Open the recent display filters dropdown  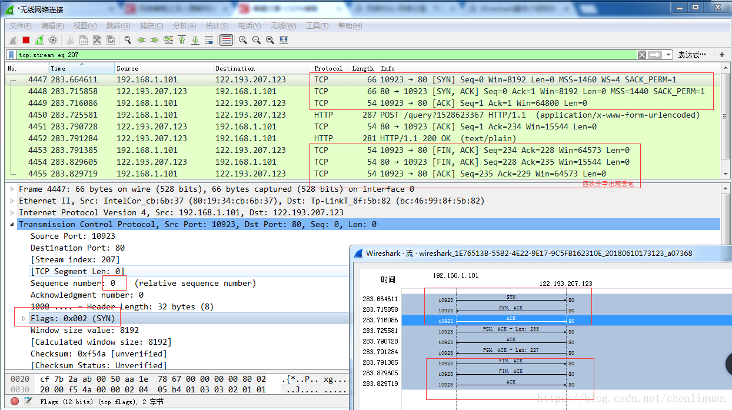click(x=668, y=55)
